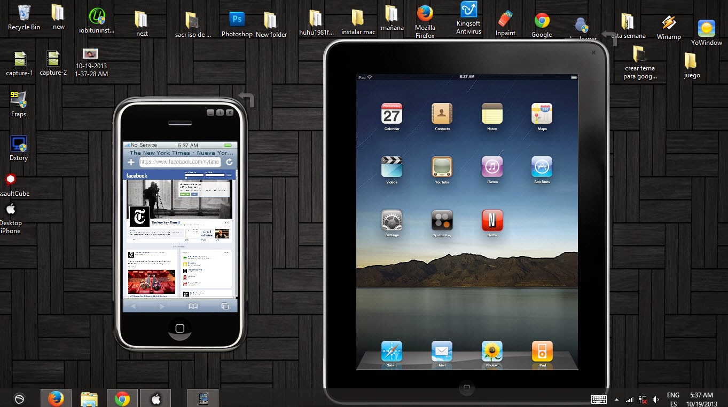This screenshot has height=407, width=728.
Task: Launch the App Store on iPad
Action: click(542, 167)
